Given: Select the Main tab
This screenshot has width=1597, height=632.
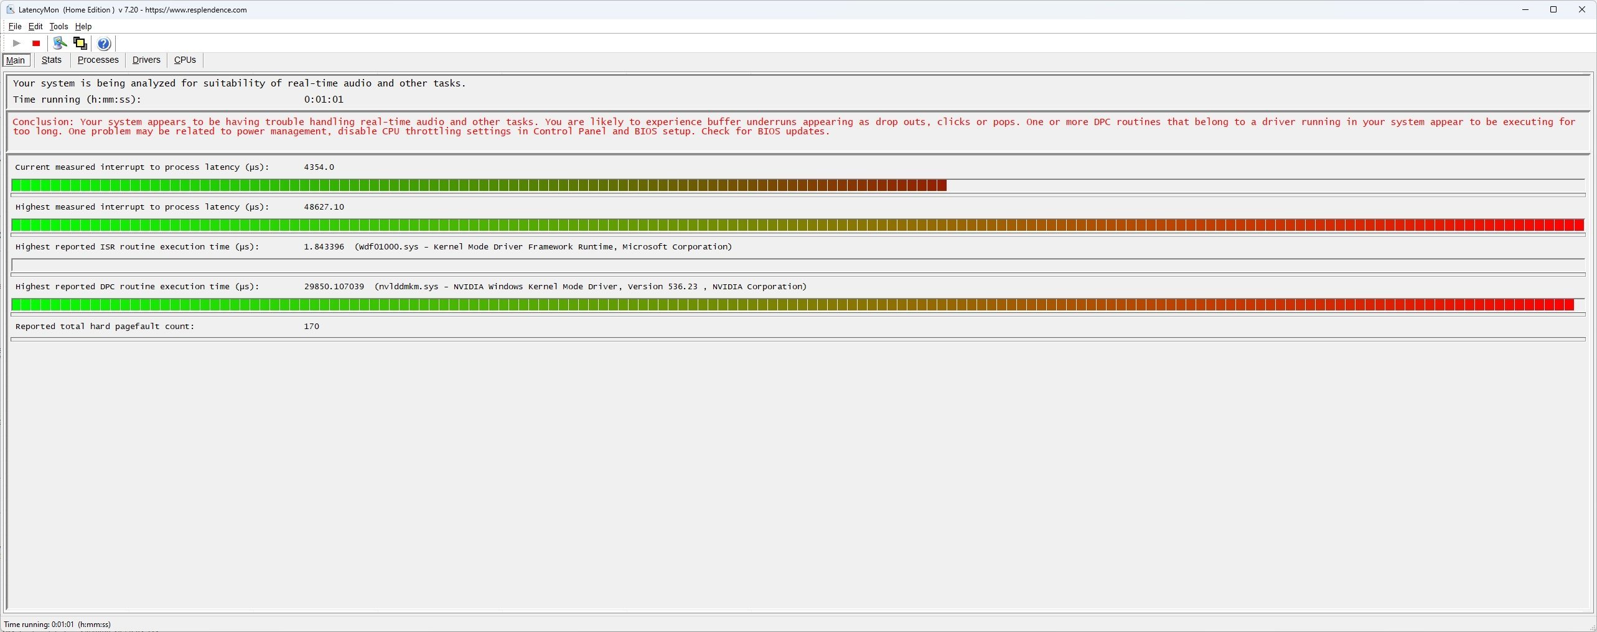Looking at the screenshot, I should (16, 60).
